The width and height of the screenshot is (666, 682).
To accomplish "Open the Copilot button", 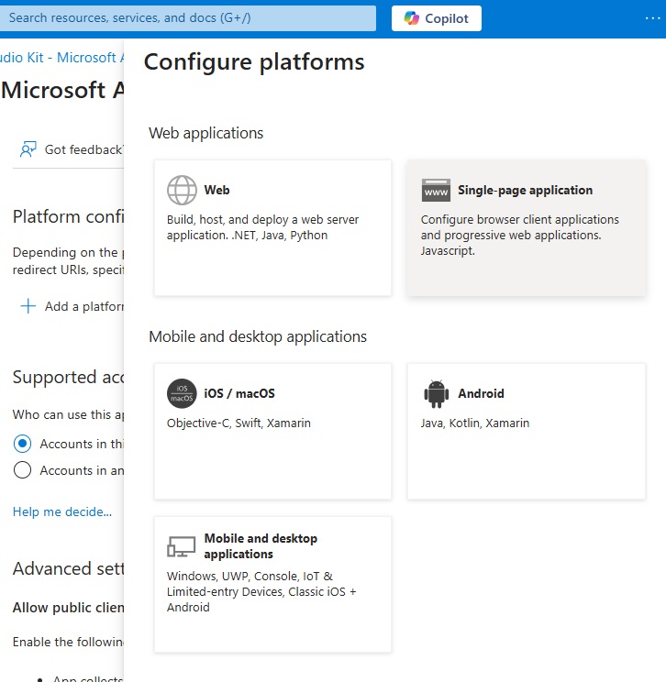I will click(437, 18).
